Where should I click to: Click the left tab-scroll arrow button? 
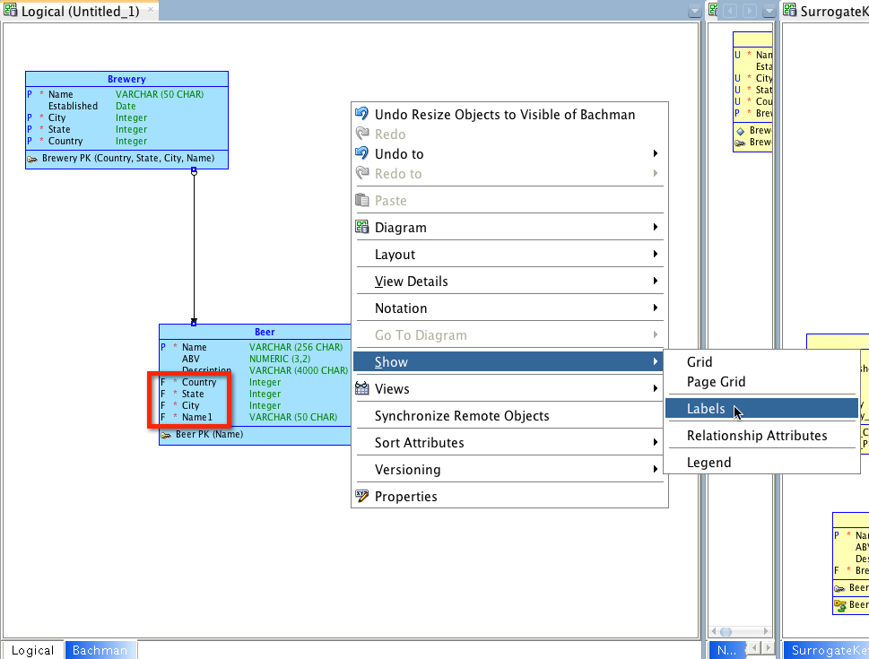coord(731,10)
